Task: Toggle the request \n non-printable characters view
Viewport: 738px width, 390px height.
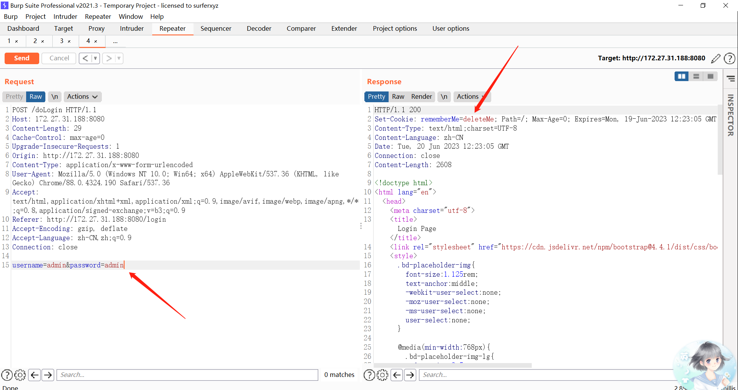Action: pos(55,97)
